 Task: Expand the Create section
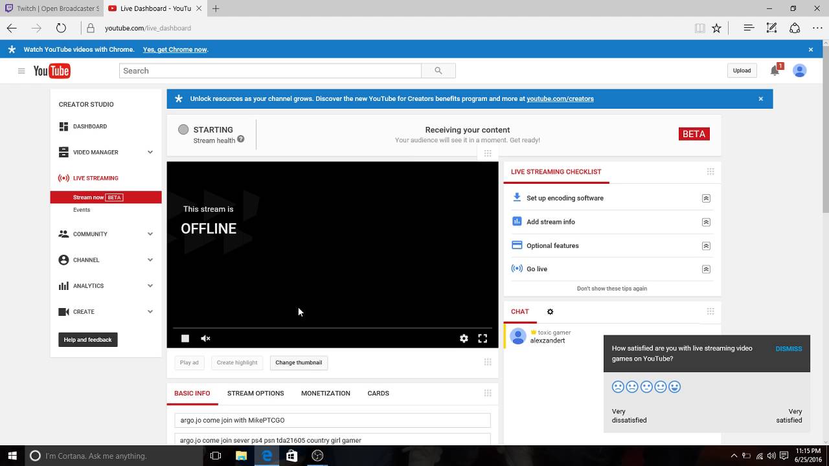tap(150, 312)
